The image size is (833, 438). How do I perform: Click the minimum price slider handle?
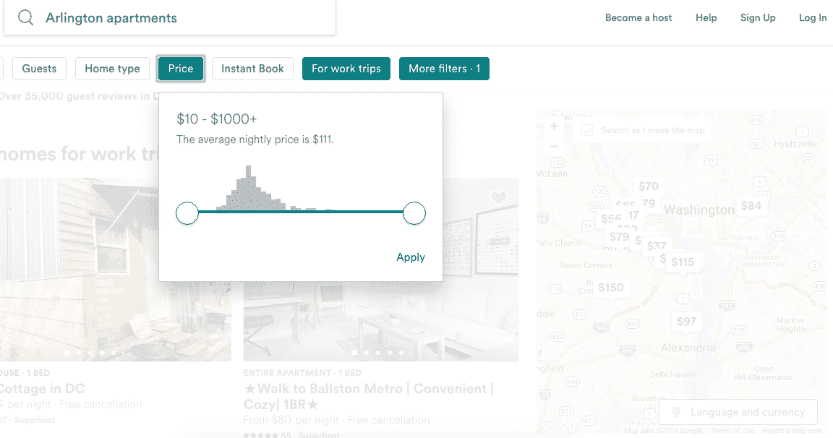(x=187, y=213)
